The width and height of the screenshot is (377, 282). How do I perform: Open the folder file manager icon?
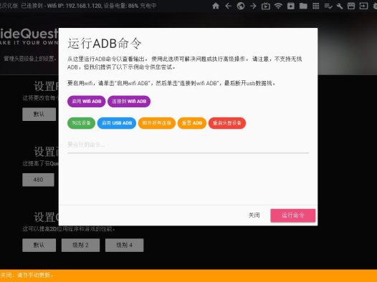[303, 6]
